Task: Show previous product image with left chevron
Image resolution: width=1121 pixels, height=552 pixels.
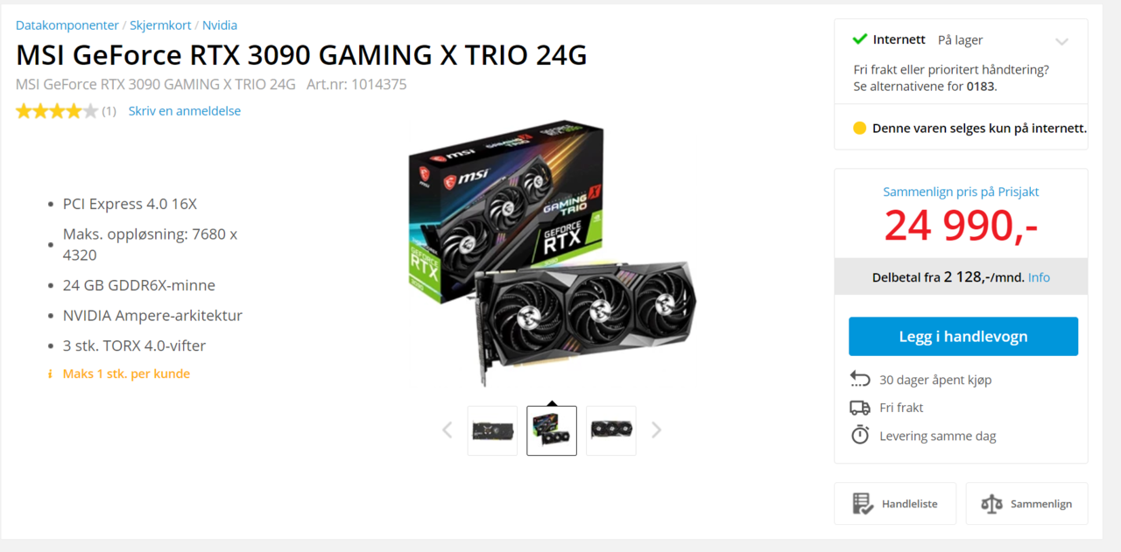Action: (448, 430)
